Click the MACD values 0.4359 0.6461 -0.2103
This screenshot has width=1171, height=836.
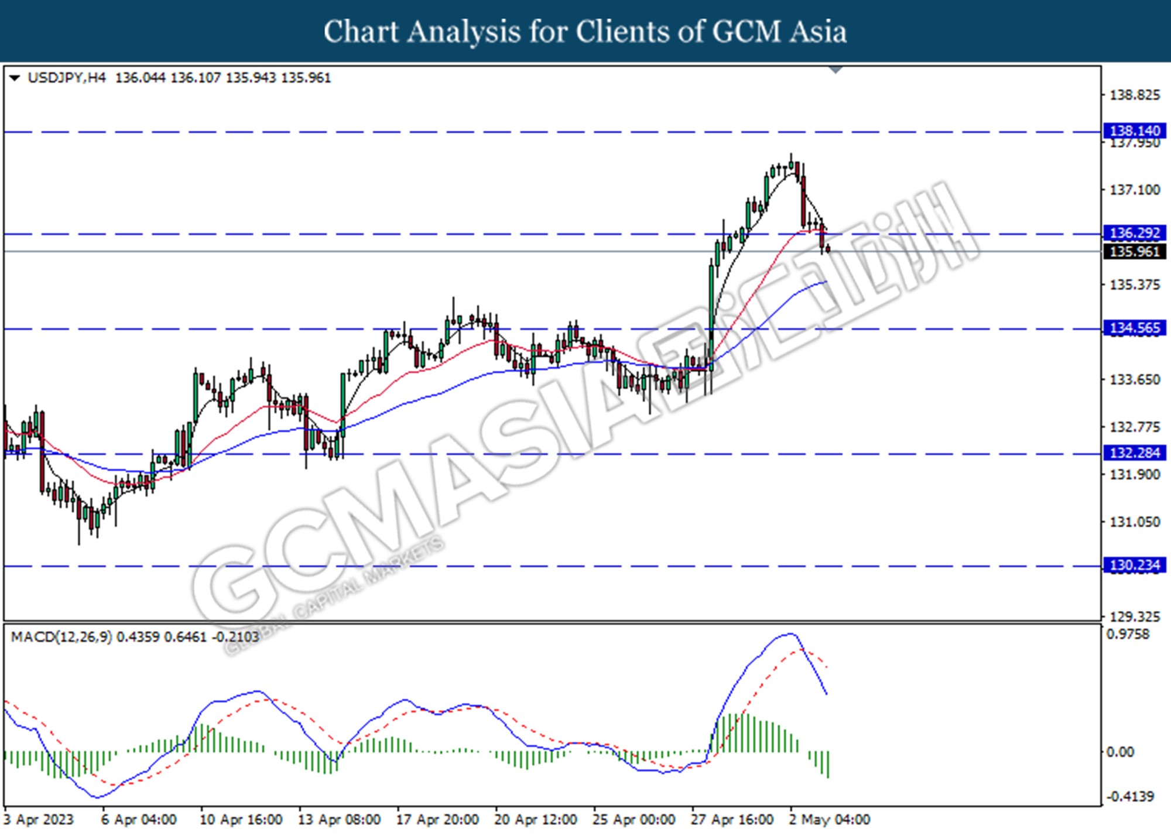(187, 637)
